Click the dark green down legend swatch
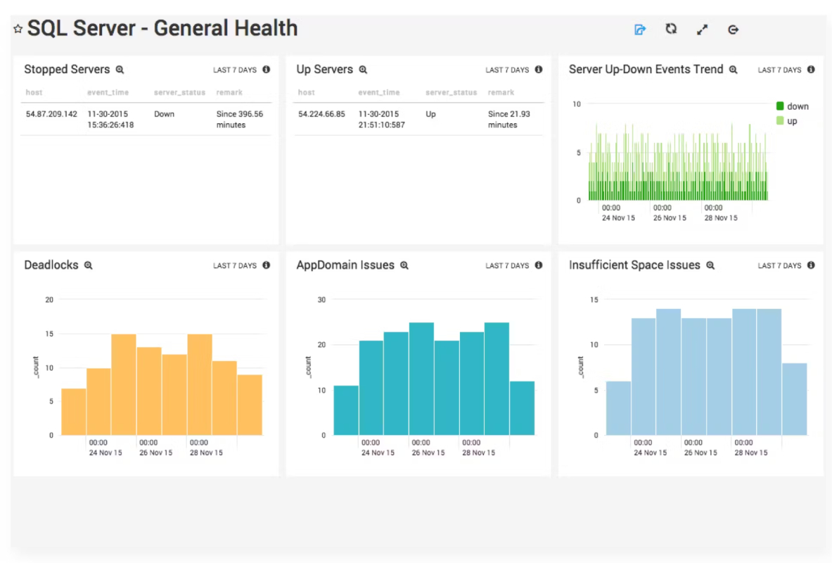832x563 pixels. pos(780,106)
